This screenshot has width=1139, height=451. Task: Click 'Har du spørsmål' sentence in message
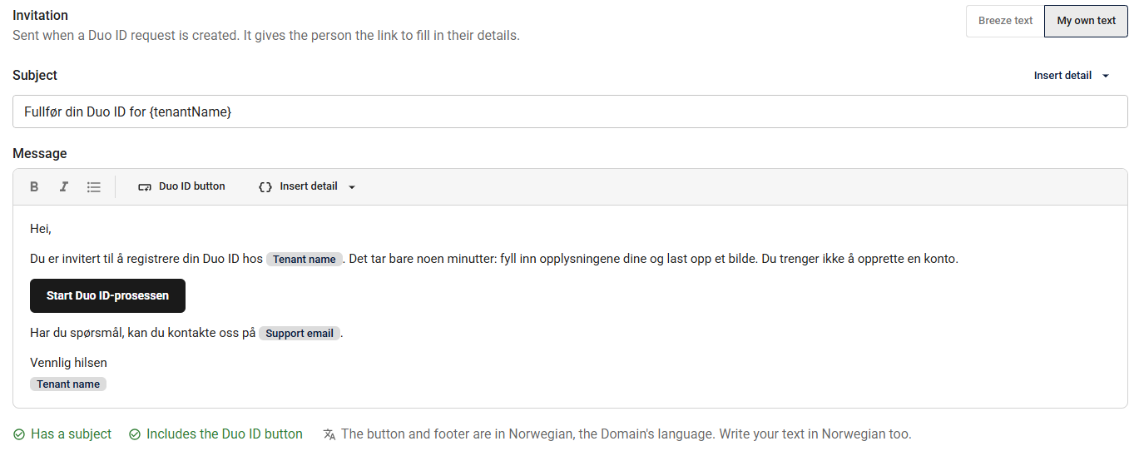[x=142, y=333]
